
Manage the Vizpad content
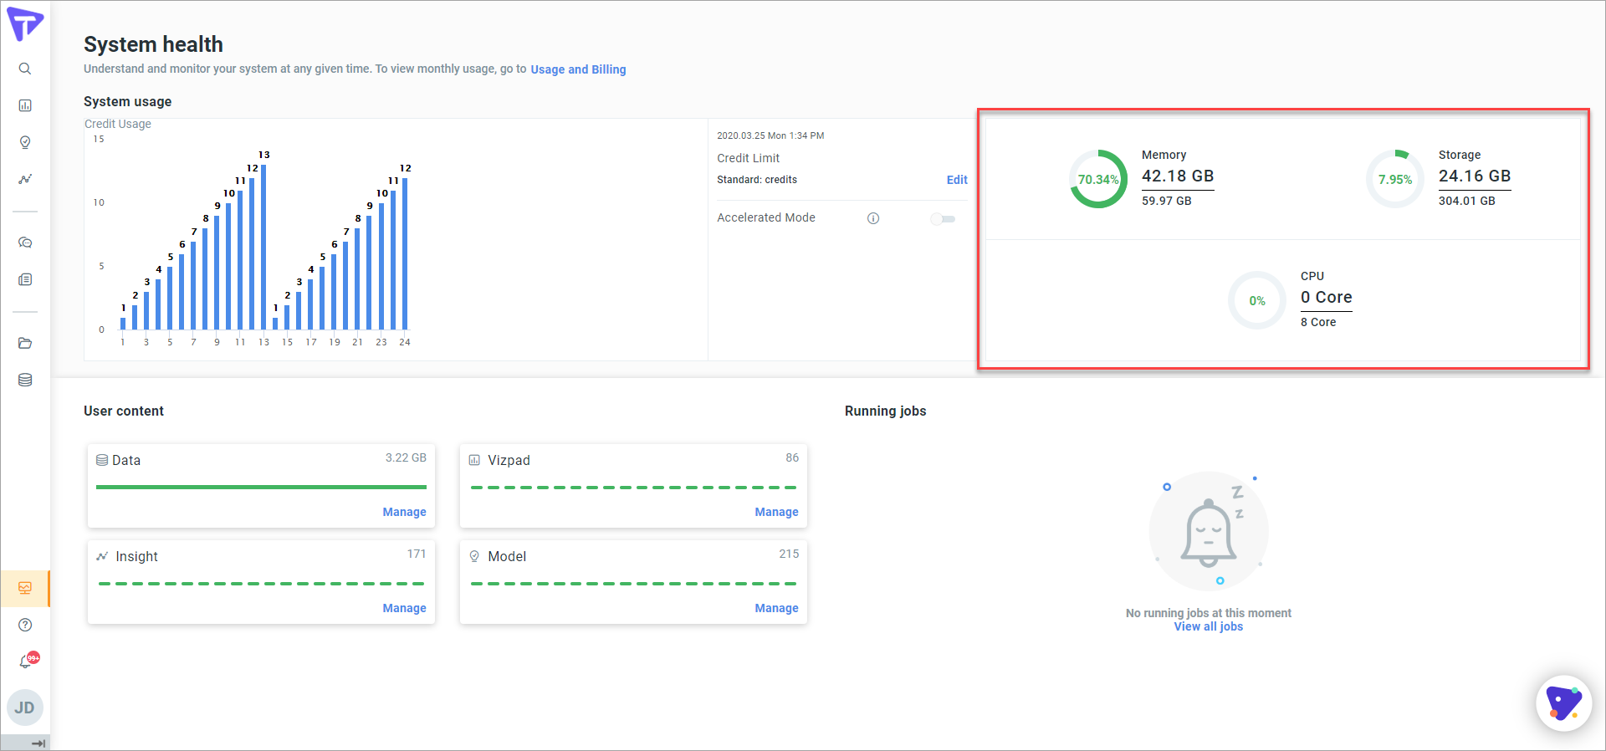(x=776, y=512)
